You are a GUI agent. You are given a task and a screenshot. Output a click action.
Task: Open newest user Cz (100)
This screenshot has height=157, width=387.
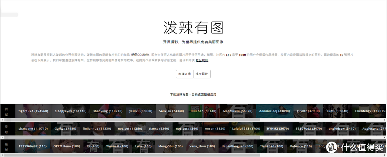(x=93, y=146)
